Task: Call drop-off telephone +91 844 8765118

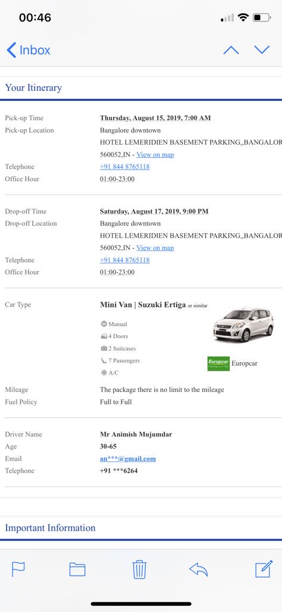Action: click(125, 260)
